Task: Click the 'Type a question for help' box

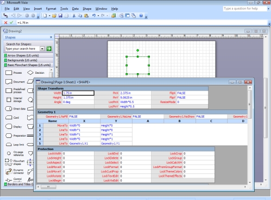Action: coord(245,9)
